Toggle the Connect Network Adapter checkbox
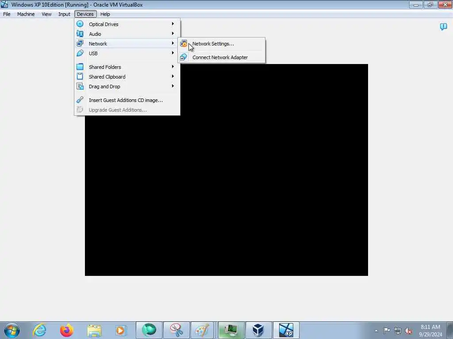The height and width of the screenshot is (339, 453). click(x=183, y=57)
